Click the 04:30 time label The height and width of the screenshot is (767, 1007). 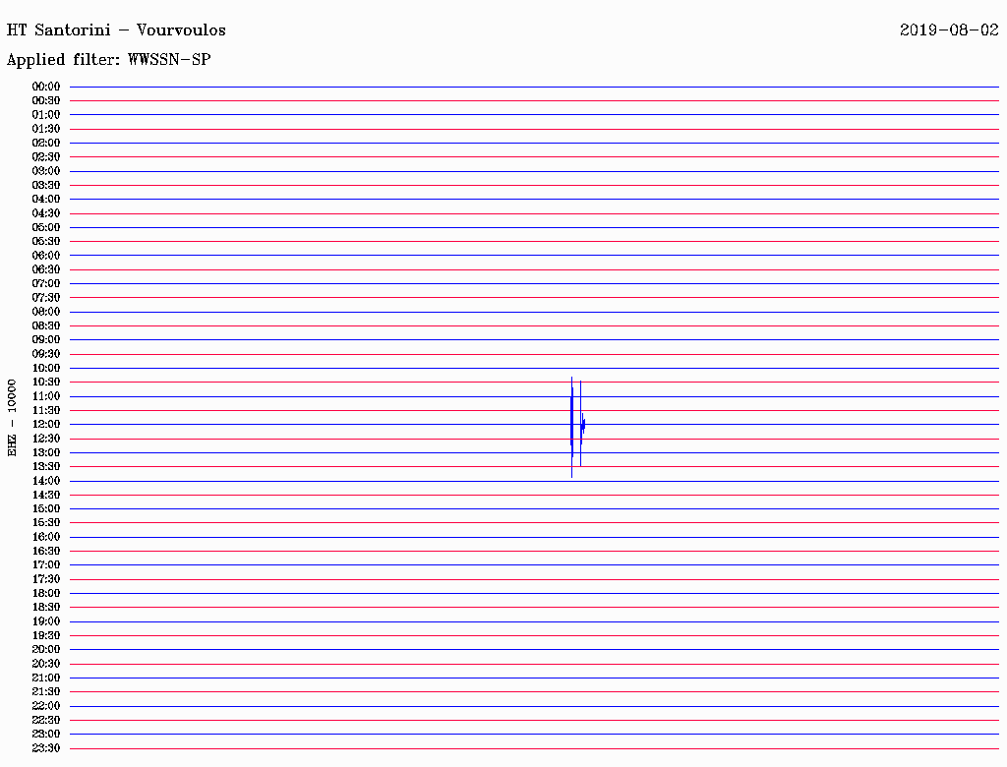click(46, 213)
